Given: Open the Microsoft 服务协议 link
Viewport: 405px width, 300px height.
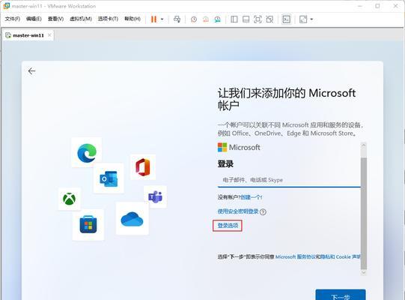Looking at the screenshot, I should pyautogui.click(x=296, y=256).
